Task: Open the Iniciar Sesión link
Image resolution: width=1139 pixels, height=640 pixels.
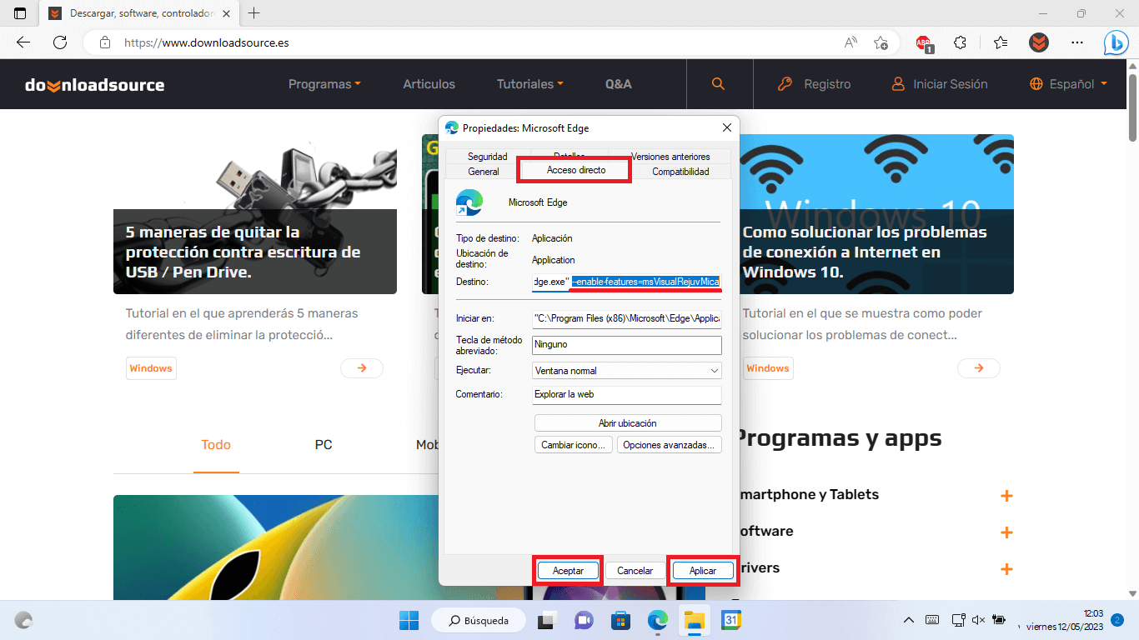Action: coord(939,84)
